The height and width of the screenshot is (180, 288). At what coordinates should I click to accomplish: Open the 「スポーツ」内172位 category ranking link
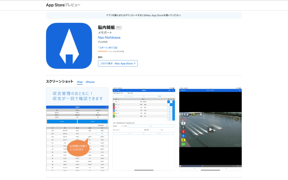click(x=108, y=48)
